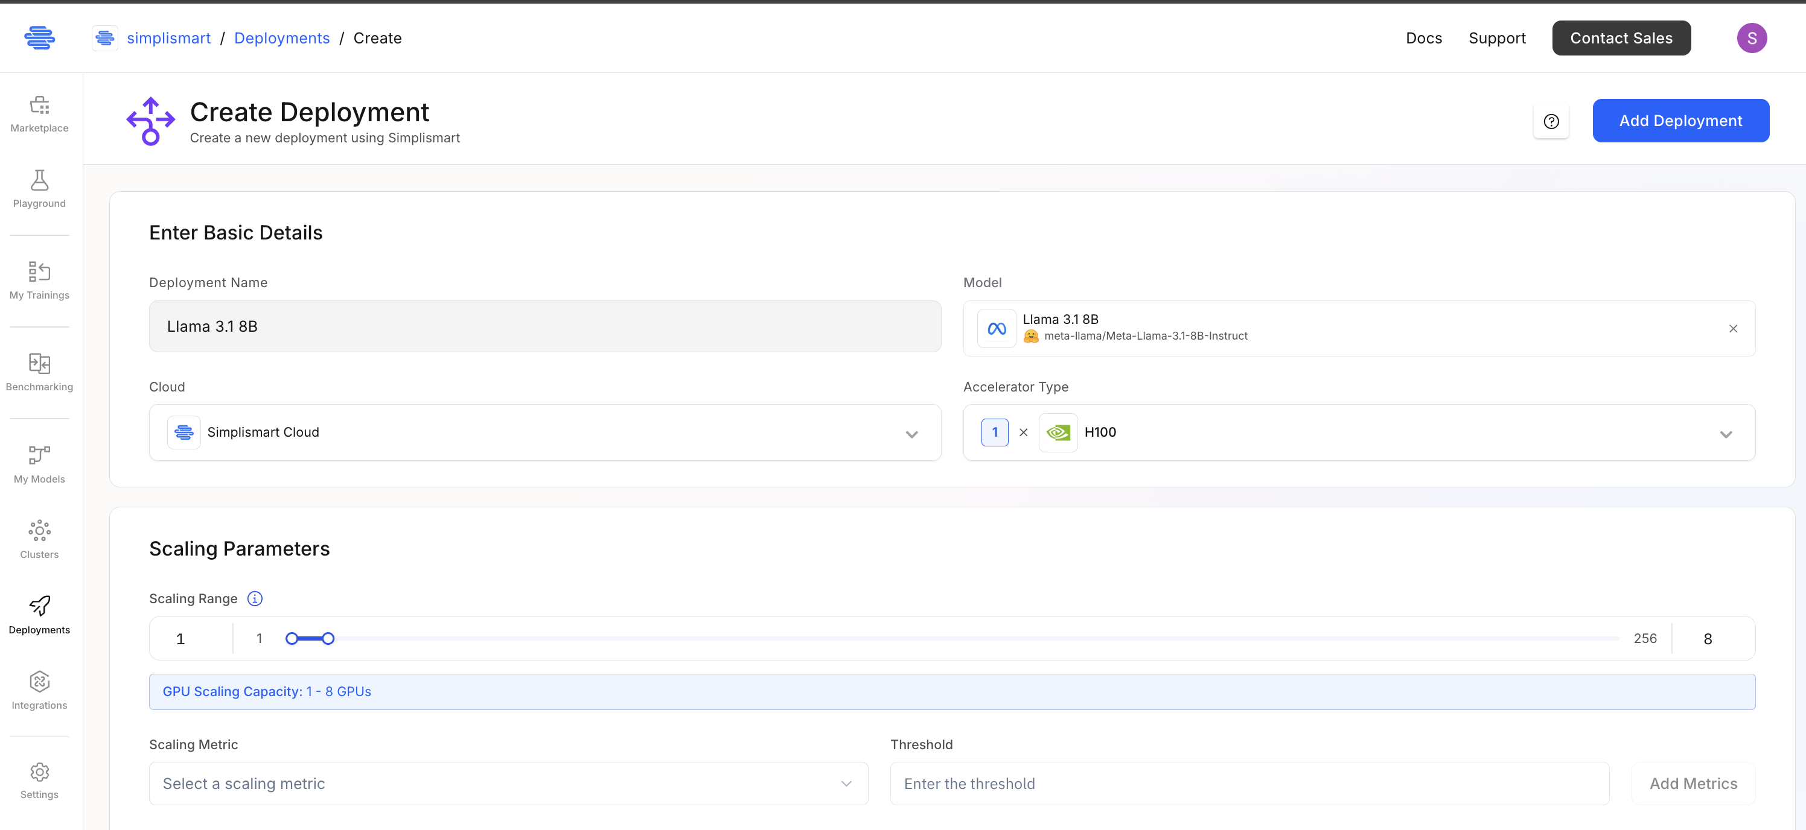The width and height of the screenshot is (1806, 830).
Task: Click the help question mark icon
Action: click(1551, 121)
